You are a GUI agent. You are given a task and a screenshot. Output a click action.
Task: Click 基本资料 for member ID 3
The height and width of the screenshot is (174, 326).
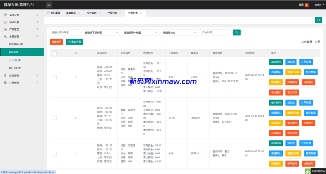[x=276, y=62]
